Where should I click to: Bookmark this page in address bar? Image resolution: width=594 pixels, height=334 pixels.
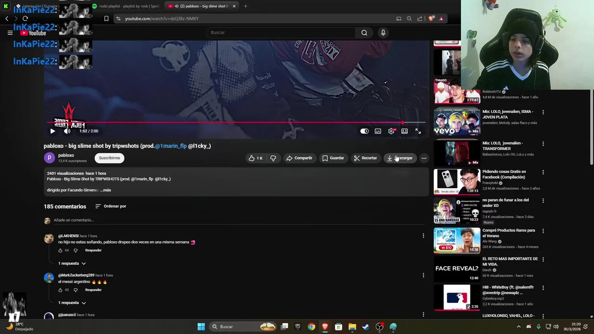[x=106, y=19]
